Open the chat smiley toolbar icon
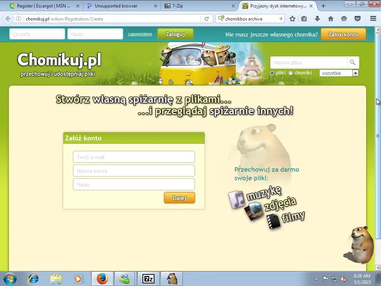The image size is (381, 286). [344, 19]
